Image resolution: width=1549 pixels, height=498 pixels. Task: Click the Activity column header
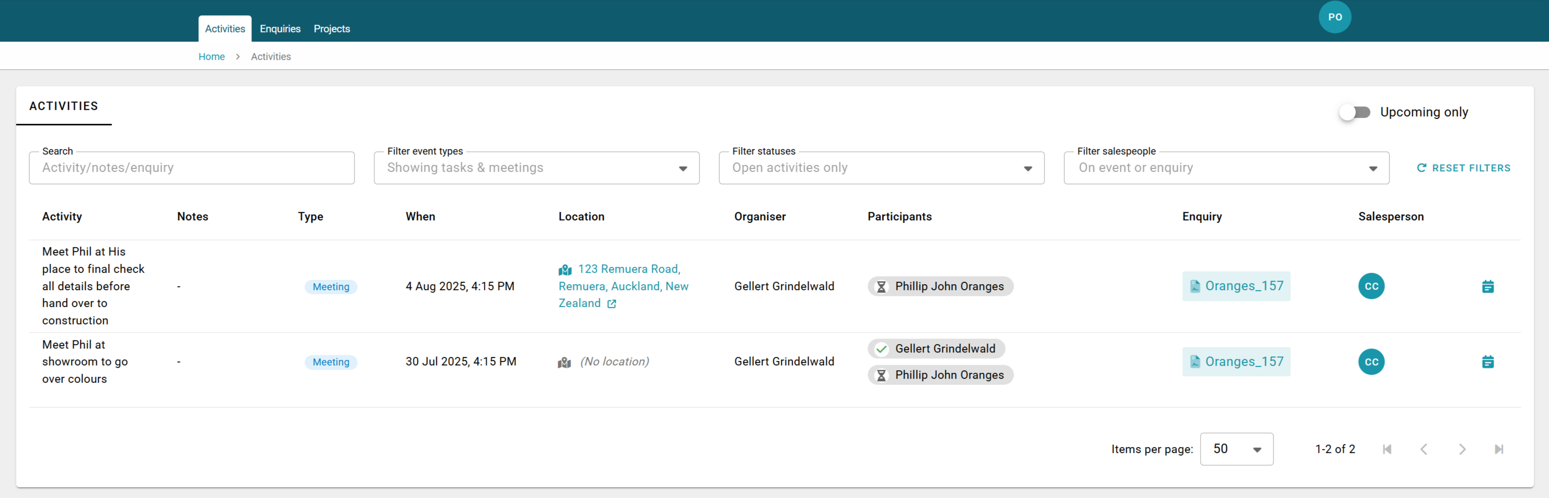click(62, 216)
